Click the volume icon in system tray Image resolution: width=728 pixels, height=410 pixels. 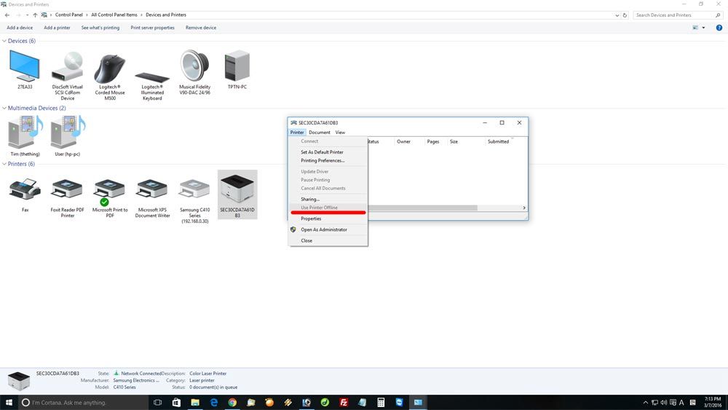(x=663, y=403)
